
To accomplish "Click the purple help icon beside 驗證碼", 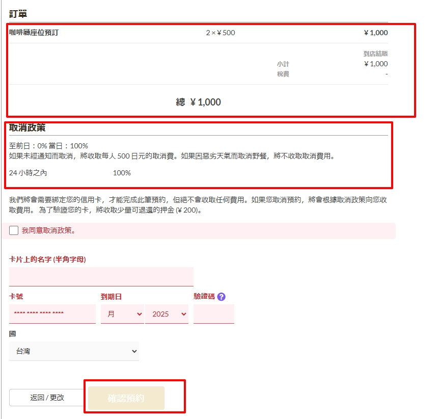I will (x=221, y=297).
